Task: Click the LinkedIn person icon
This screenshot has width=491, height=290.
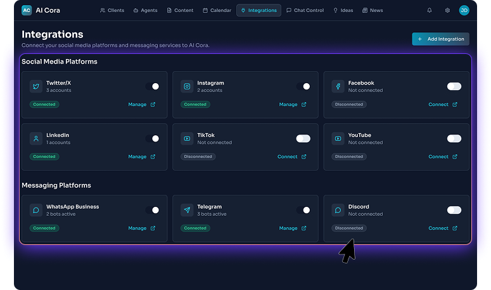Action: (x=36, y=138)
